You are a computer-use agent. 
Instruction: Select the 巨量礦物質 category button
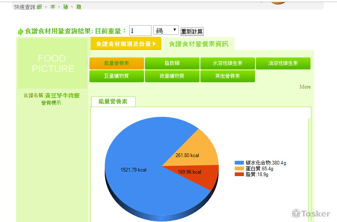pos(116,76)
